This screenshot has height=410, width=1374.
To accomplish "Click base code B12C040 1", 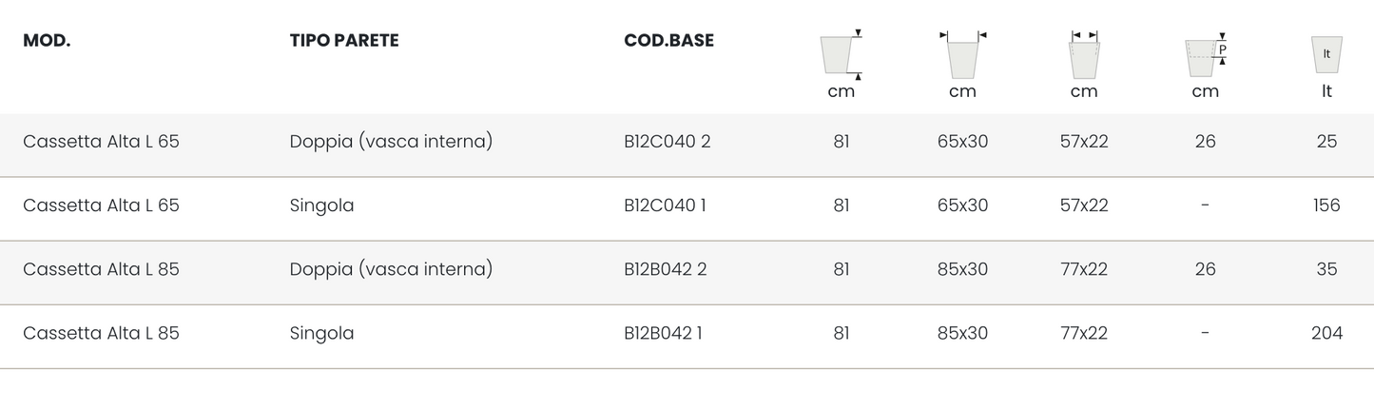I will [665, 205].
